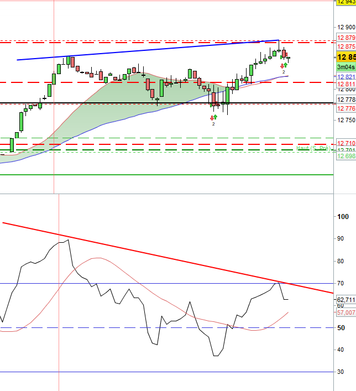Click the green up-arrow signal beneath the latest candles

285,65
